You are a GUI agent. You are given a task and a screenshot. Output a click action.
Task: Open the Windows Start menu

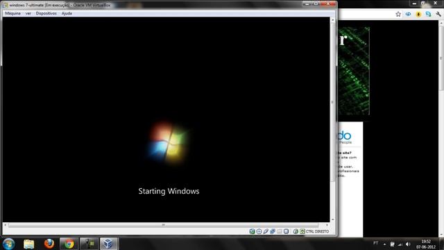[x=8, y=244]
